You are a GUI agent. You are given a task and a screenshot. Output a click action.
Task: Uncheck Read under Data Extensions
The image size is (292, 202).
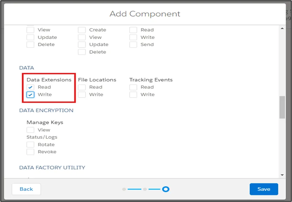click(30, 87)
